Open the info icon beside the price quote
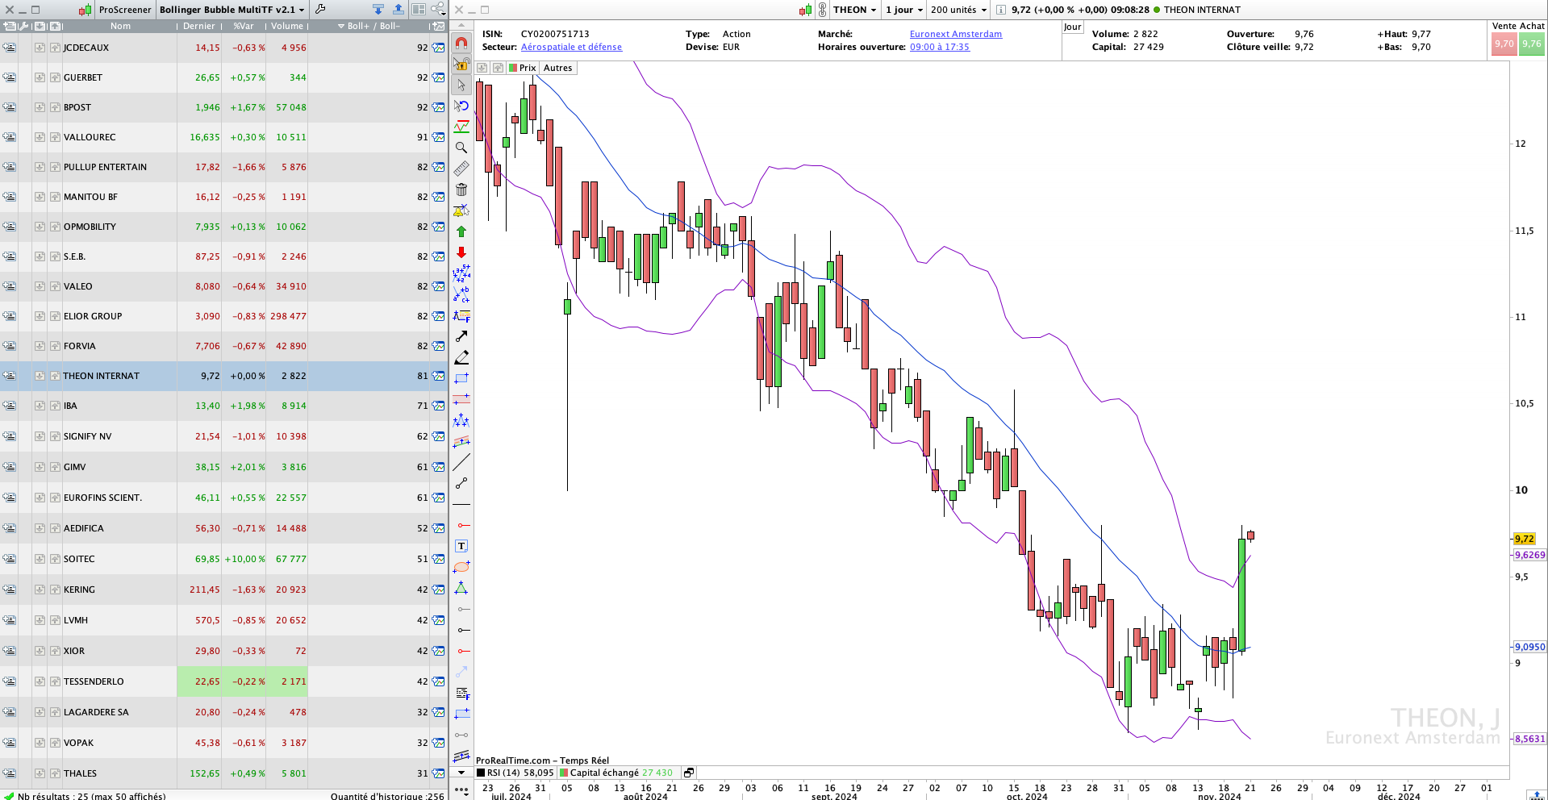Viewport: 1548px width, 800px height. (1000, 10)
